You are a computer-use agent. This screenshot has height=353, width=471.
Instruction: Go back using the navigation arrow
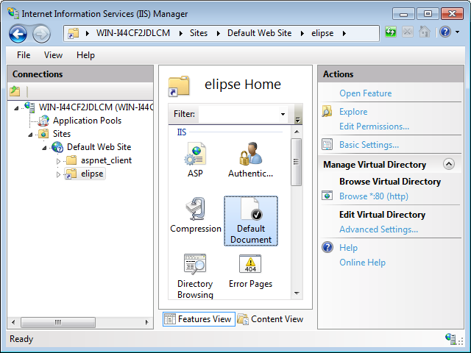point(18,34)
